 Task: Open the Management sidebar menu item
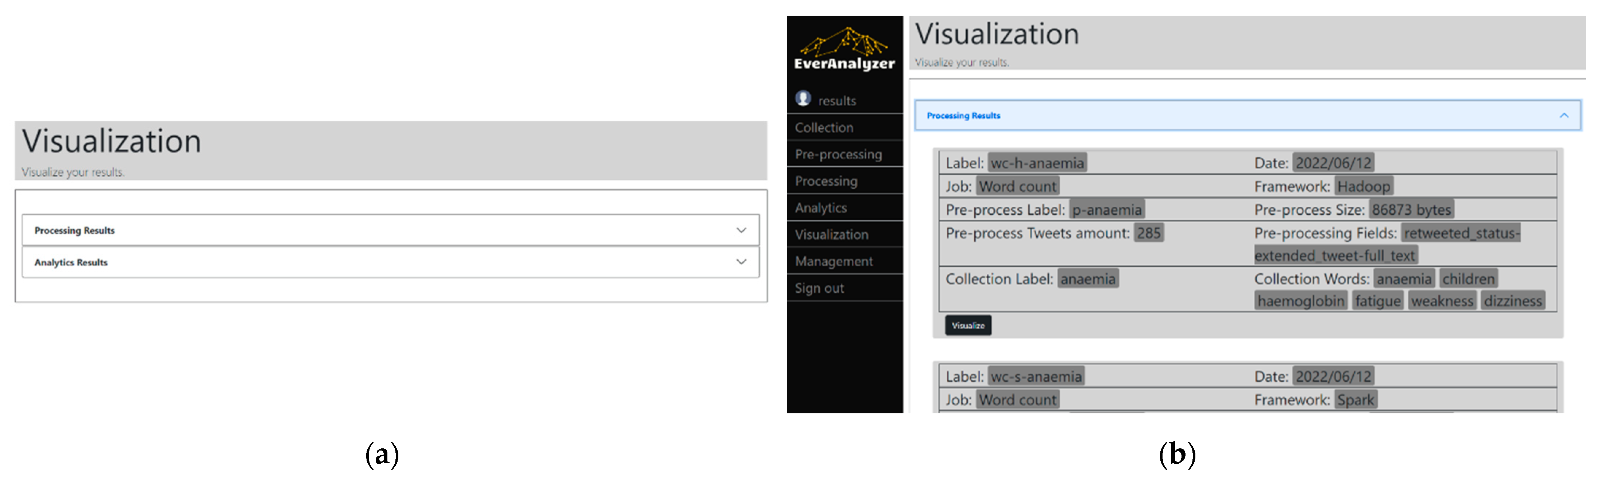coord(834,261)
